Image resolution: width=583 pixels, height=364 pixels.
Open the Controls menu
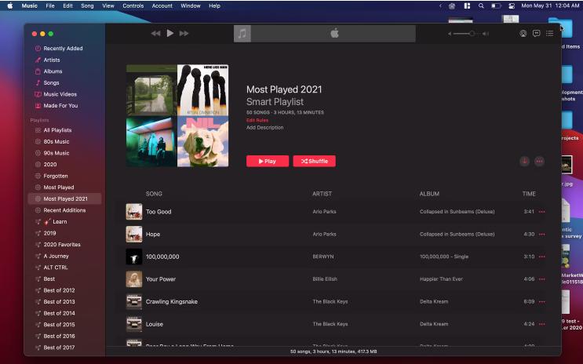coord(133,6)
